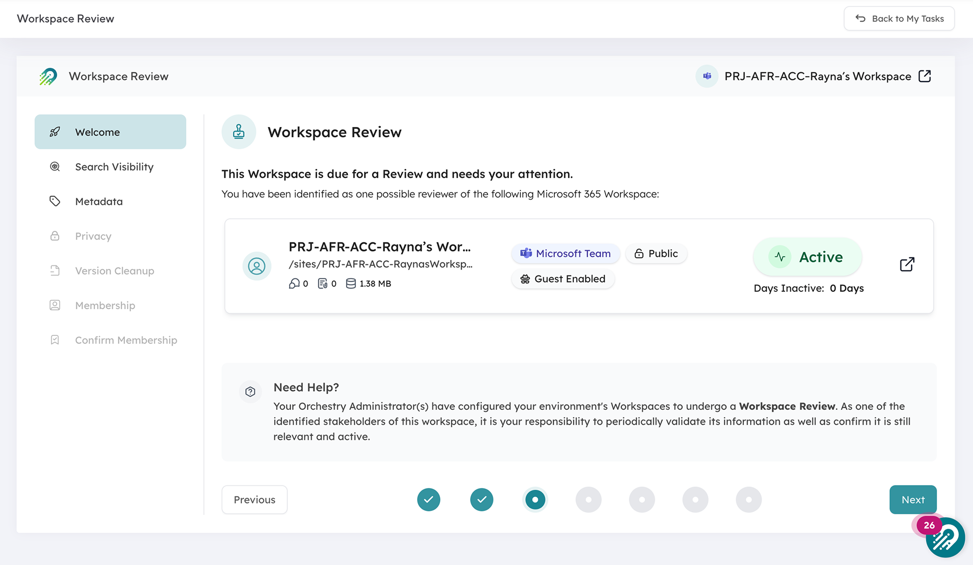This screenshot has width=973, height=565.
Task: Click the Previous button
Action: [x=255, y=500]
